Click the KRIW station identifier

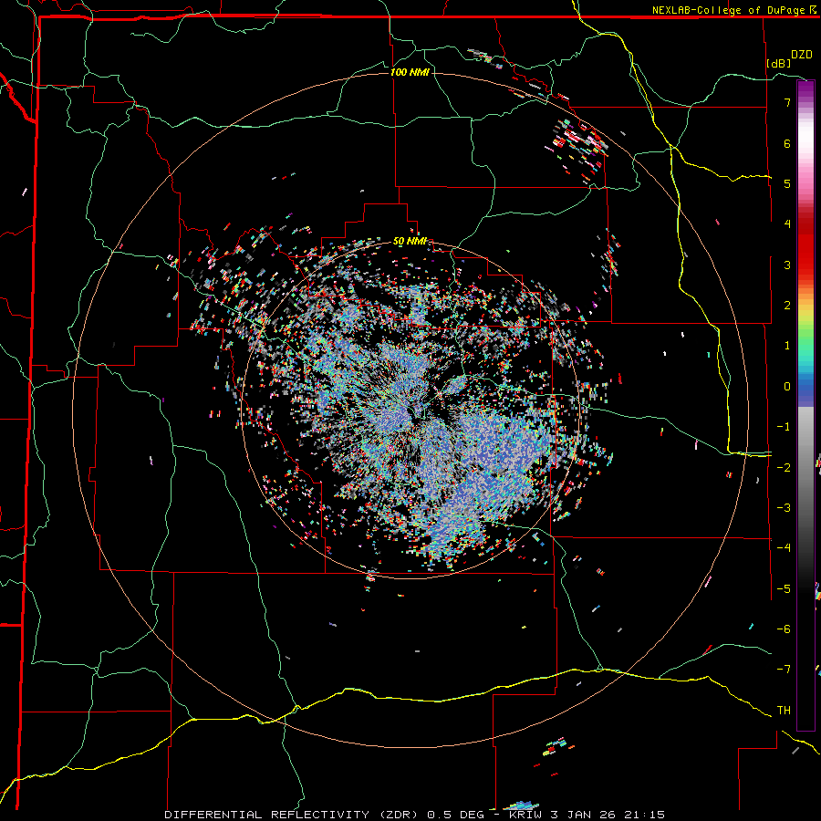(x=525, y=815)
